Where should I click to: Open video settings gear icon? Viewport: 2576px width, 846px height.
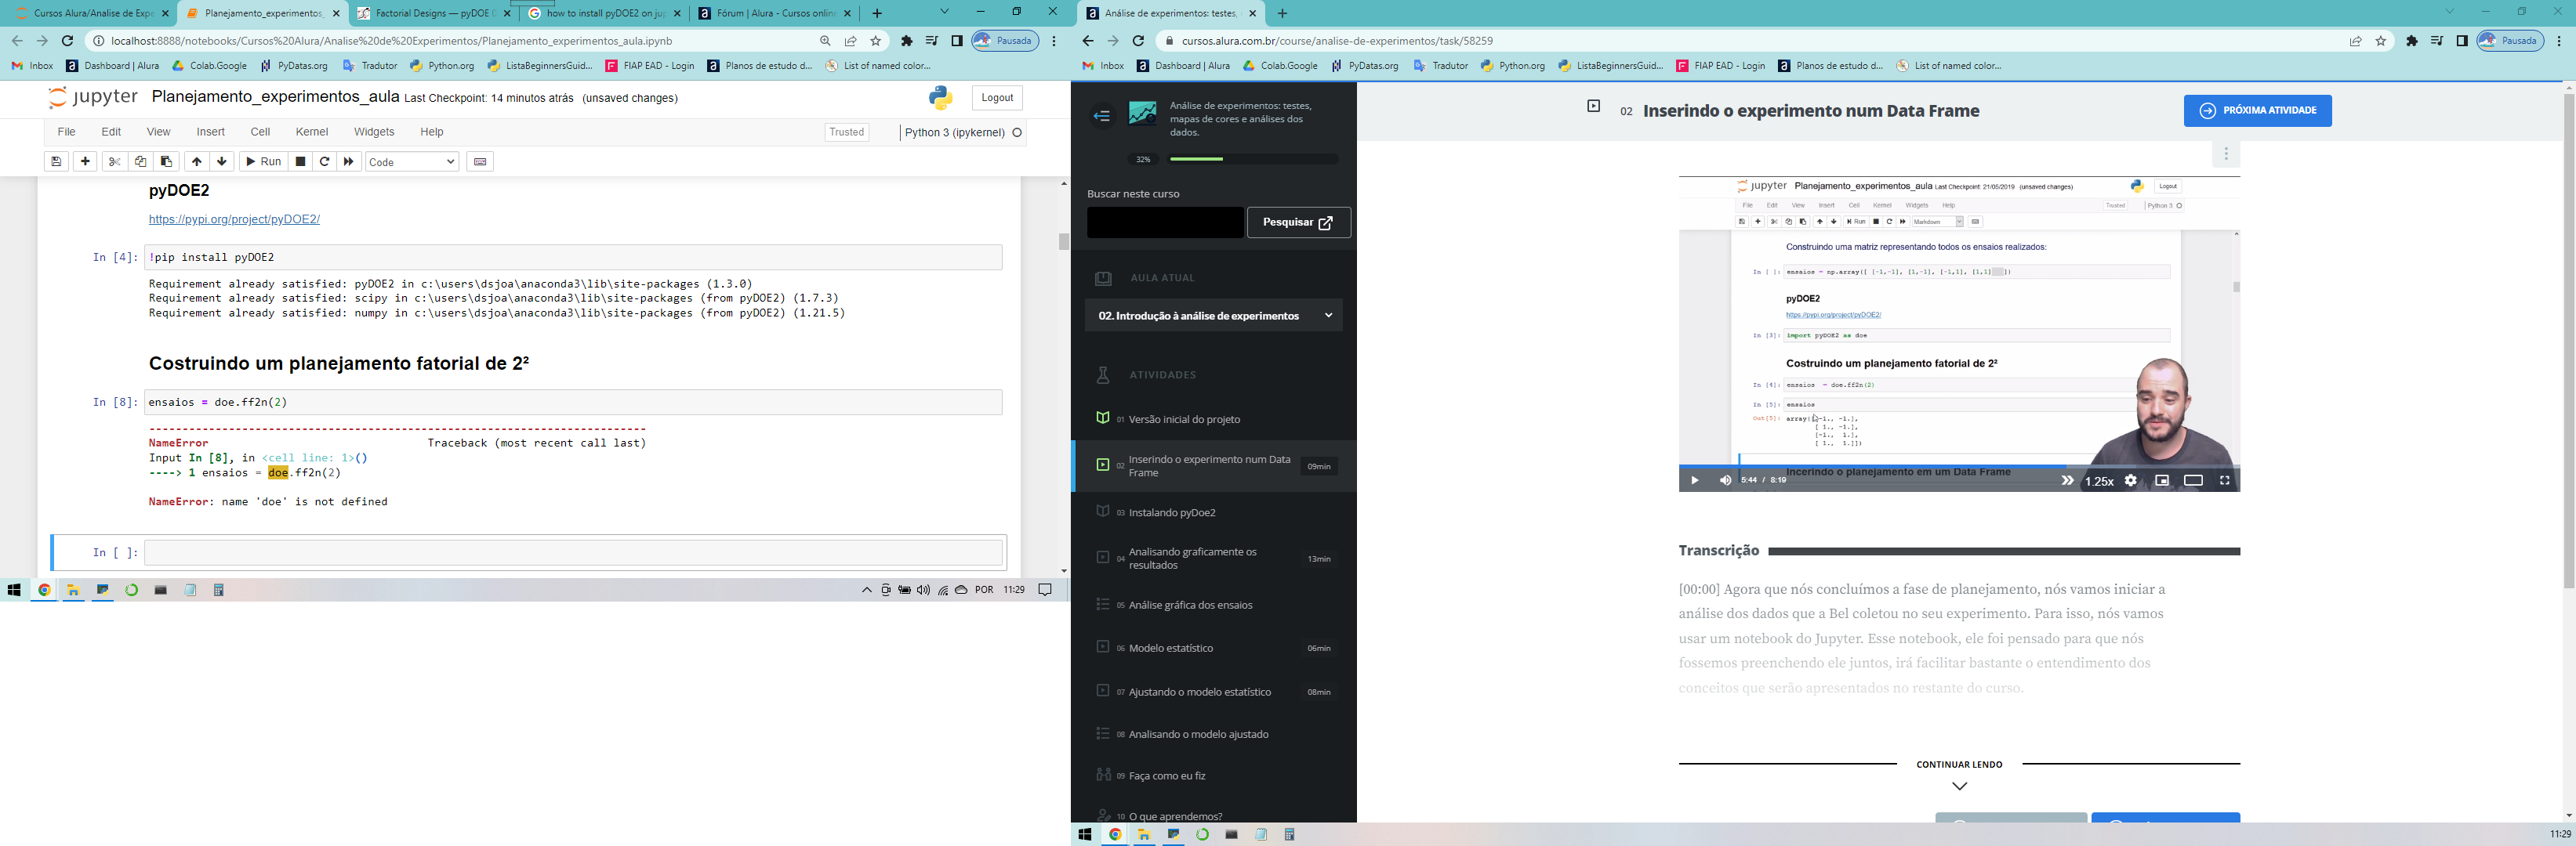coord(2131,480)
